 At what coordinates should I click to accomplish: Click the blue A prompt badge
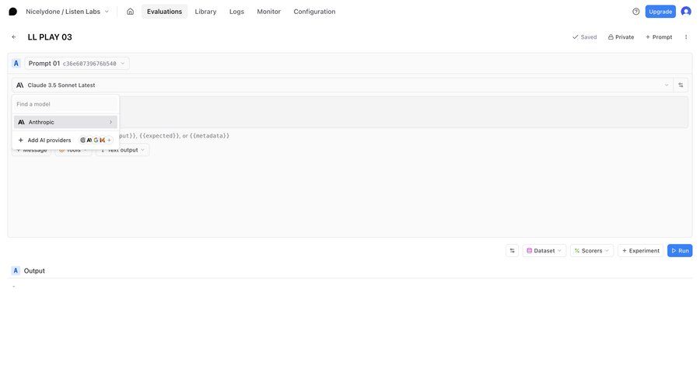pyautogui.click(x=16, y=64)
